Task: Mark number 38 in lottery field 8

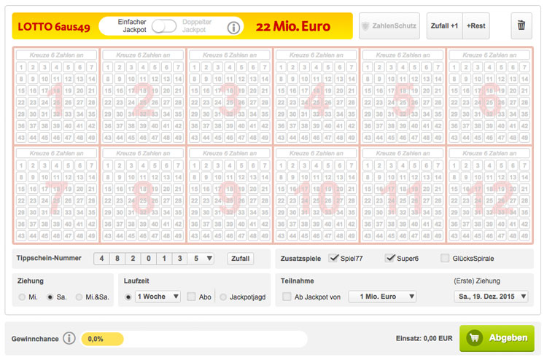Action: point(131,224)
